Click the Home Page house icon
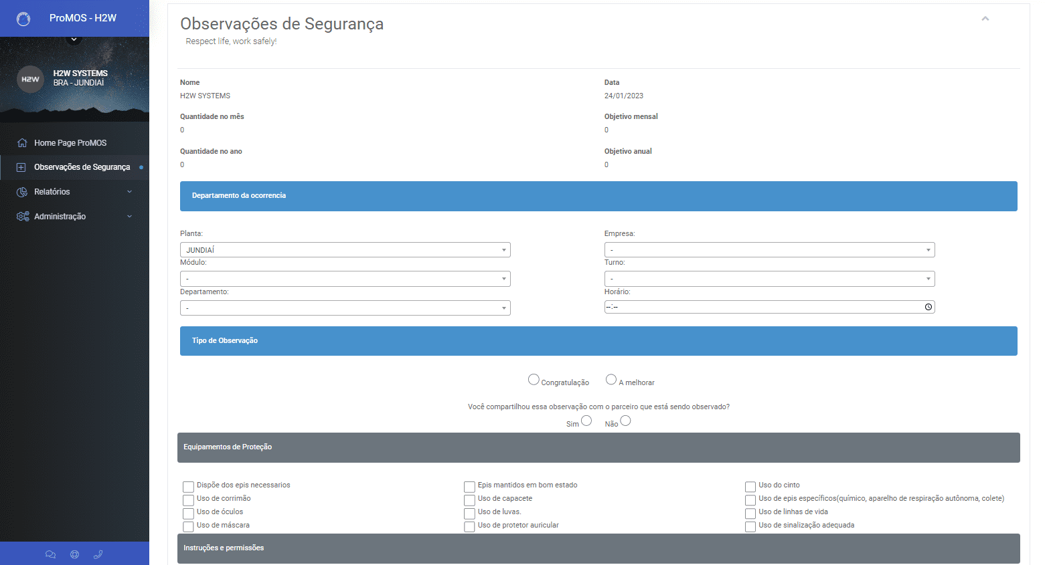The width and height of the screenshot is (1047, 565). (x=22, y=143)
